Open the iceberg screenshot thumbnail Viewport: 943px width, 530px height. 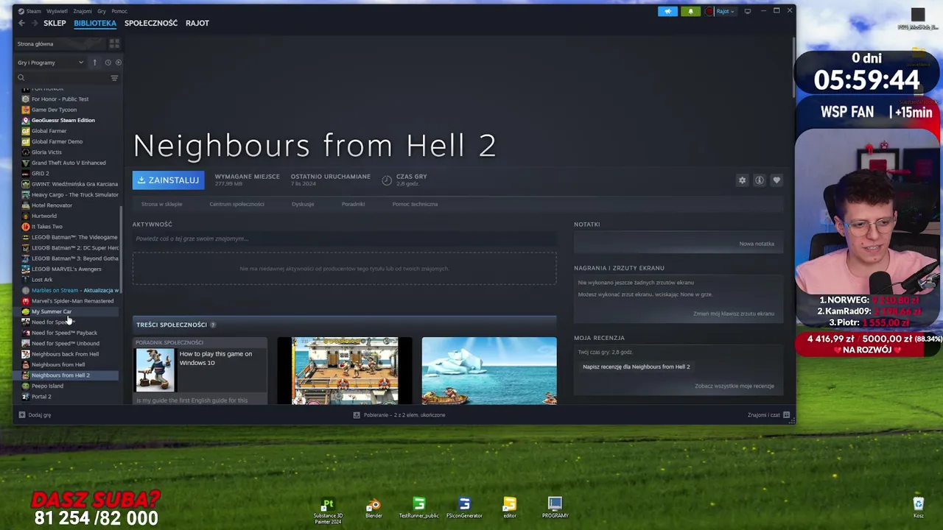coord(489,371)
